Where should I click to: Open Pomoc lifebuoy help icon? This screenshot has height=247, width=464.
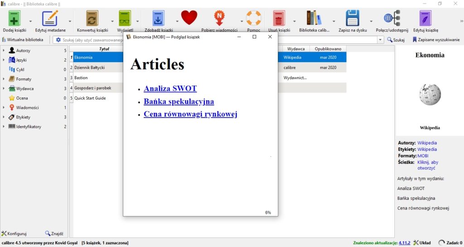point(254,18)
